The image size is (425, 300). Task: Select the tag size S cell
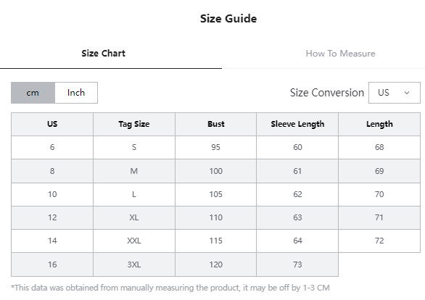click(134, 147)
